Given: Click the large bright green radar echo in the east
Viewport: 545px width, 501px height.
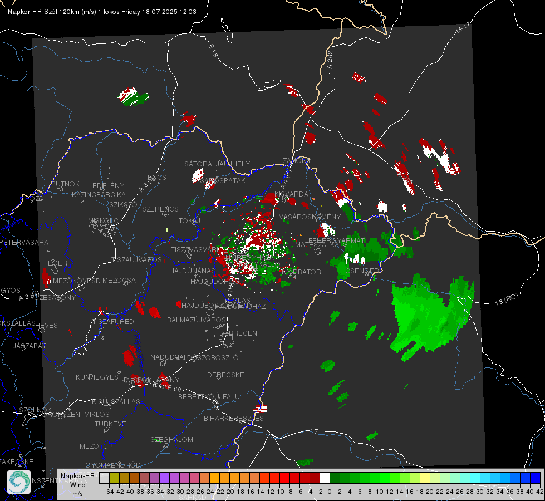Looking at the screenshot, I should point(430,316).
